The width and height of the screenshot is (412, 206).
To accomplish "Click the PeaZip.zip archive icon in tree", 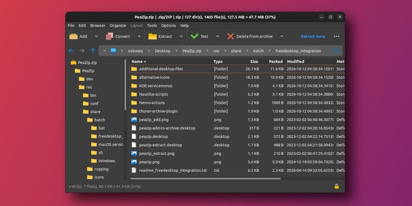I will tap(74, 62).
